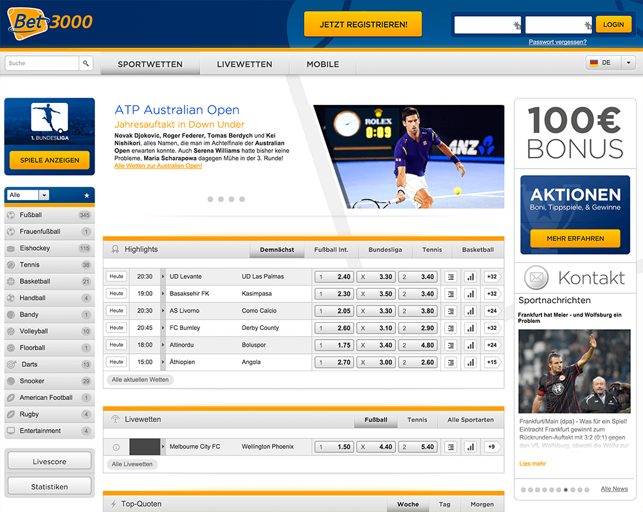The width and height of the screenshot is (643, 512).
Task: Click SPIELE ANZEIGEN Bundesliga button
Action: pyautogui.click(x=50, y=160)
